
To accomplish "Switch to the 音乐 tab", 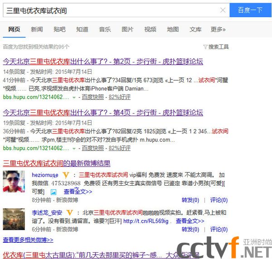I will pos(105,29).
